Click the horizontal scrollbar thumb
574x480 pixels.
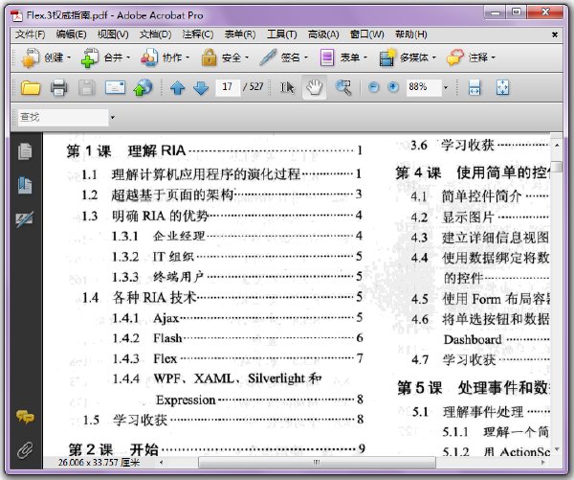(x=317, y=463)
